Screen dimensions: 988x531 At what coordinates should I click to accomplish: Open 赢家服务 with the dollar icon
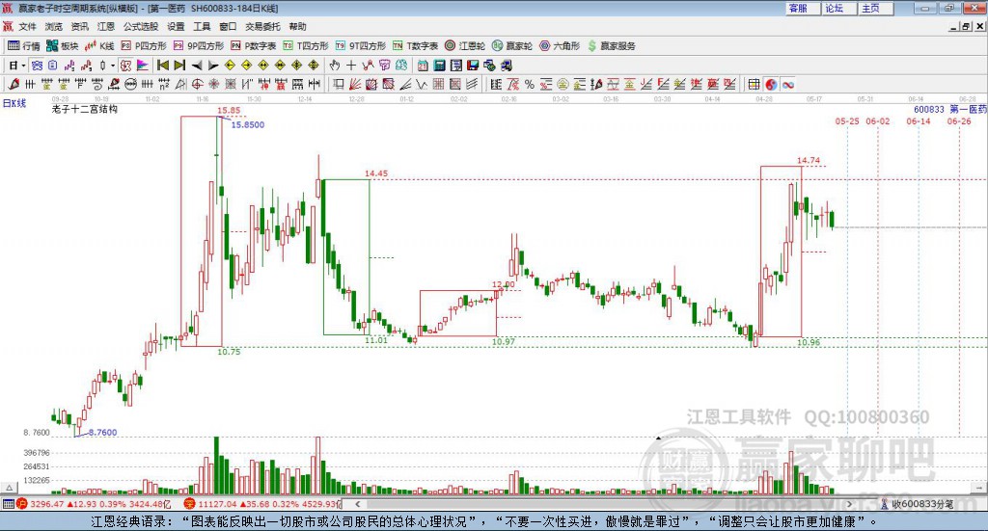point(611,46)
